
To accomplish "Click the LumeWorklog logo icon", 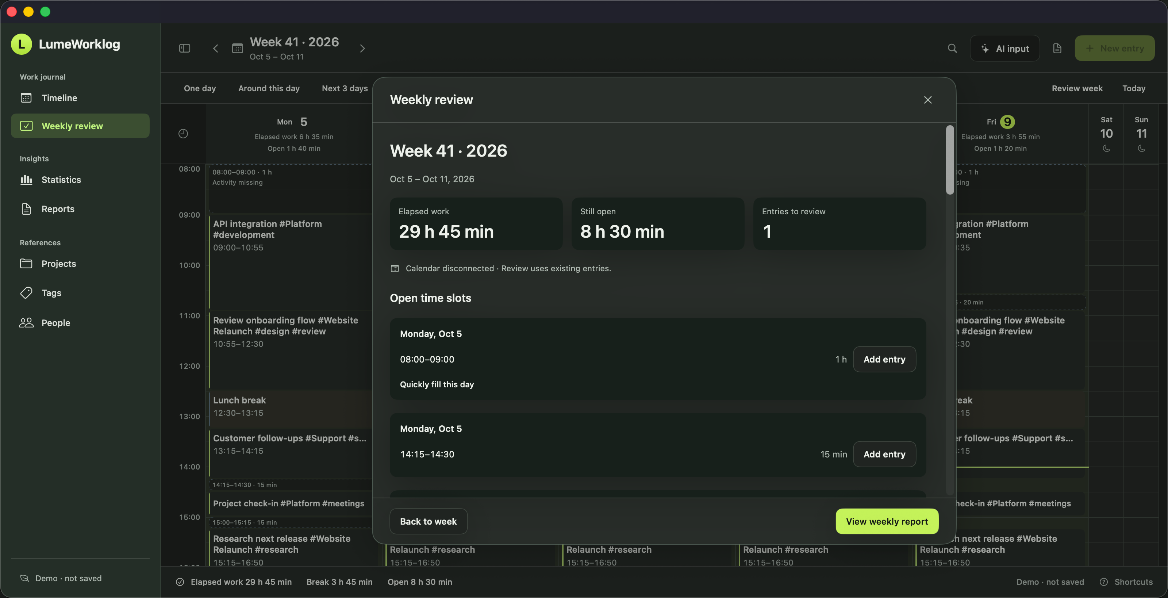I will tap(21, 44).
